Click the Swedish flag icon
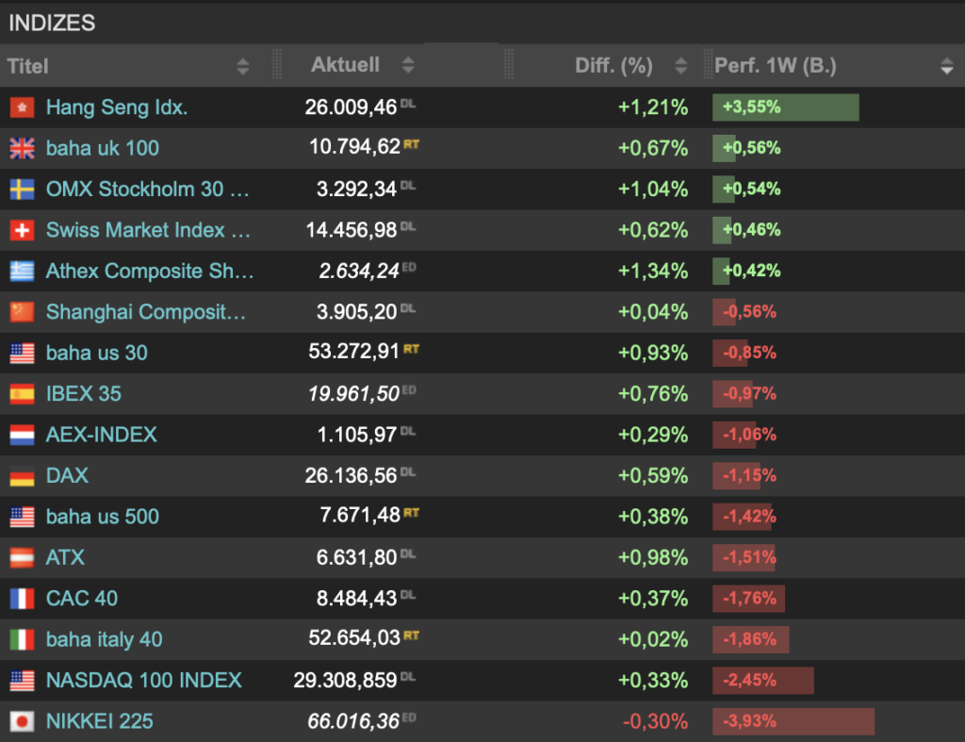 pos(23,190)
